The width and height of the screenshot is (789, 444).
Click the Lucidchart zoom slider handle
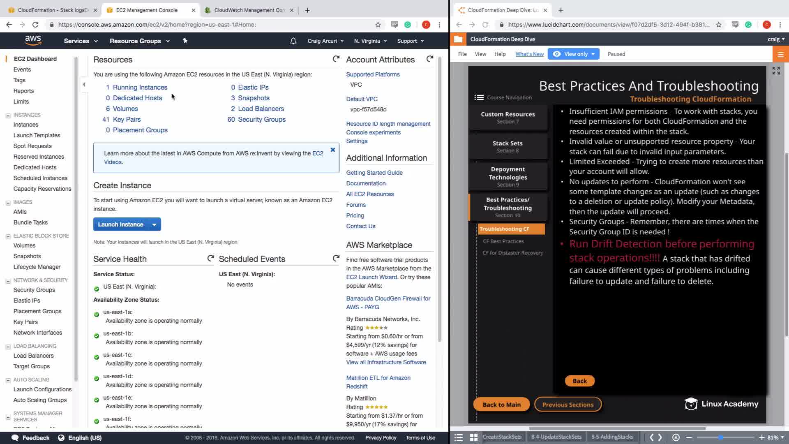coord(720,437)
